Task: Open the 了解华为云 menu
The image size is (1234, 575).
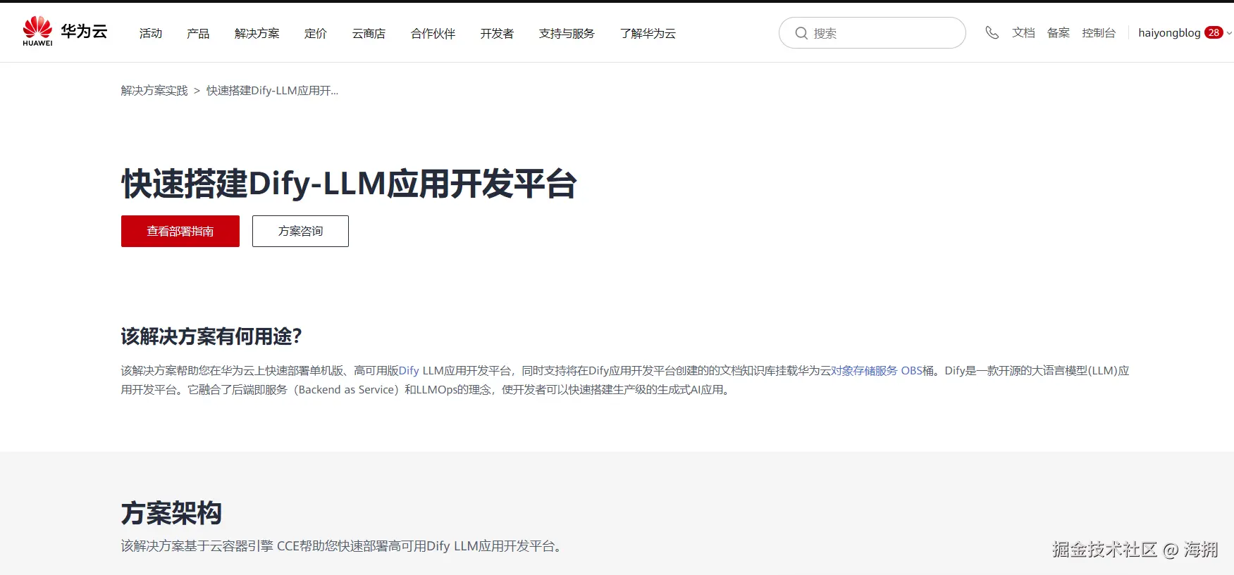Action: pos(648,33)
